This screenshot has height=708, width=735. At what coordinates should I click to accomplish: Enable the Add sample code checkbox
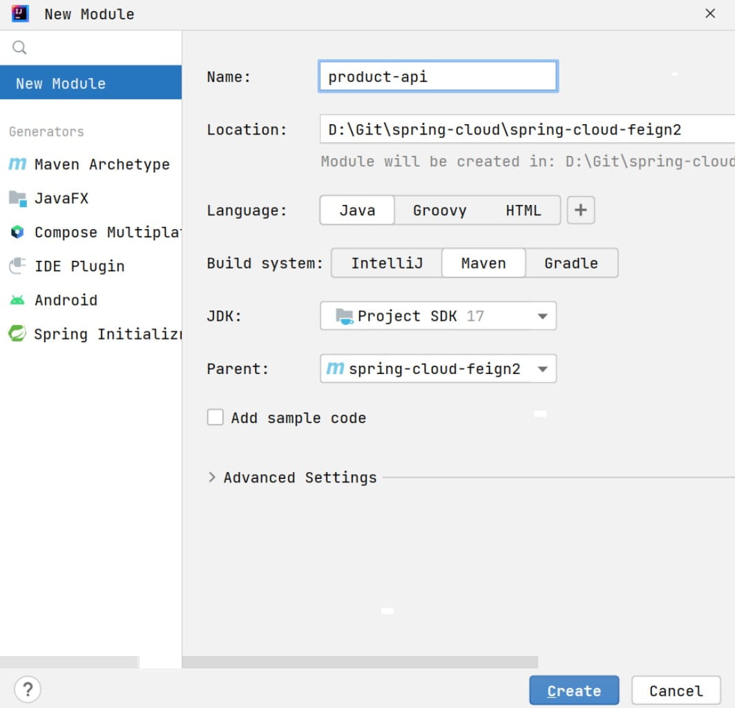pyautogui.click(x=216, y=417)
